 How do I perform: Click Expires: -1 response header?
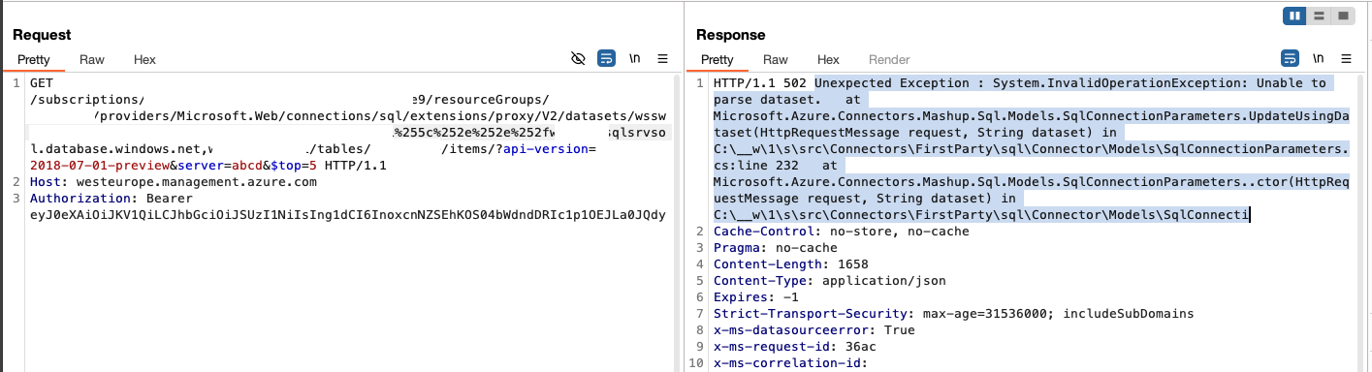[x=755, y=297]
